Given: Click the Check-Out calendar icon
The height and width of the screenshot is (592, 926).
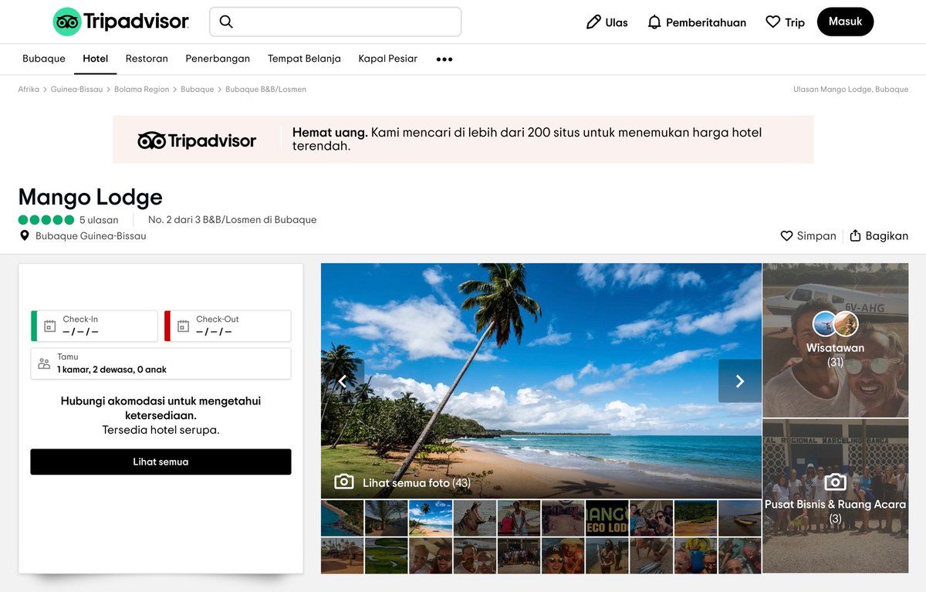Looking at the screenshot, I should 183,326.
